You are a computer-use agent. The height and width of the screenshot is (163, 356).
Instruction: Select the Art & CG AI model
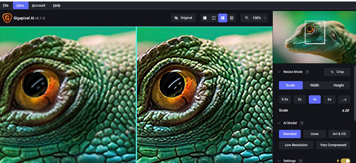pos(339,134)
